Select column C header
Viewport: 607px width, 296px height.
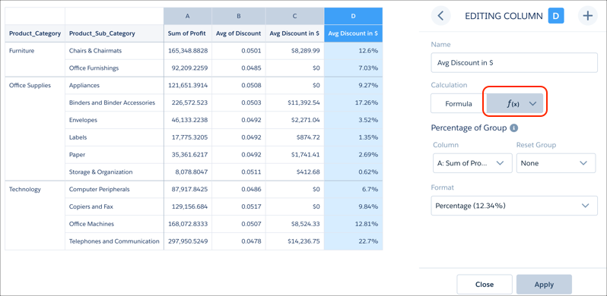tap(294, 16)
